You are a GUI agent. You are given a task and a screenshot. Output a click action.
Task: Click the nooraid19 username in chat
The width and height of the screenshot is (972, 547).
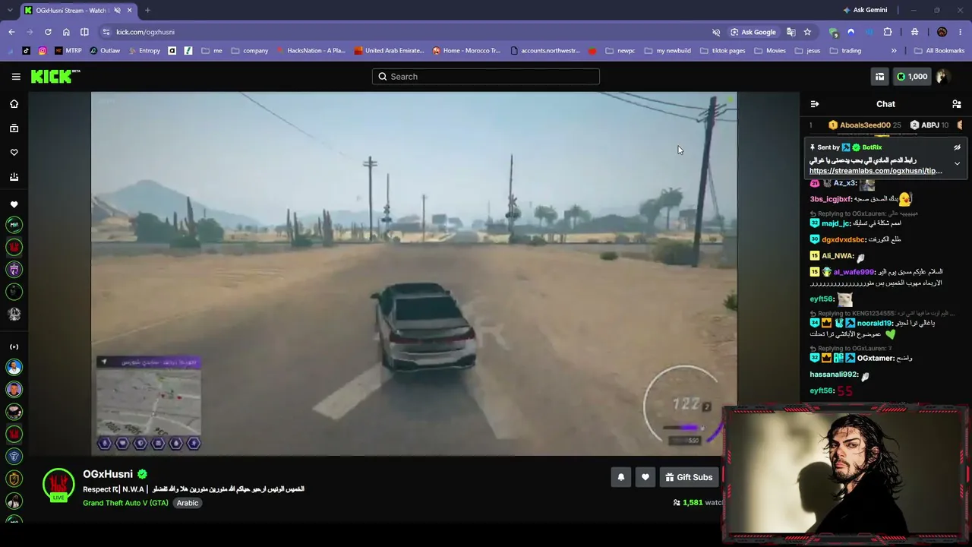(x=874, y=323)
